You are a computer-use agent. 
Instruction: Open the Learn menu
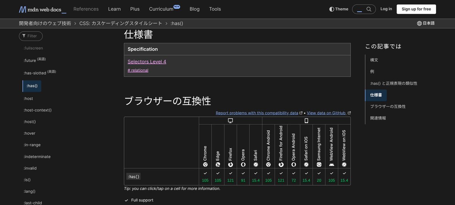tap(115, 9)
